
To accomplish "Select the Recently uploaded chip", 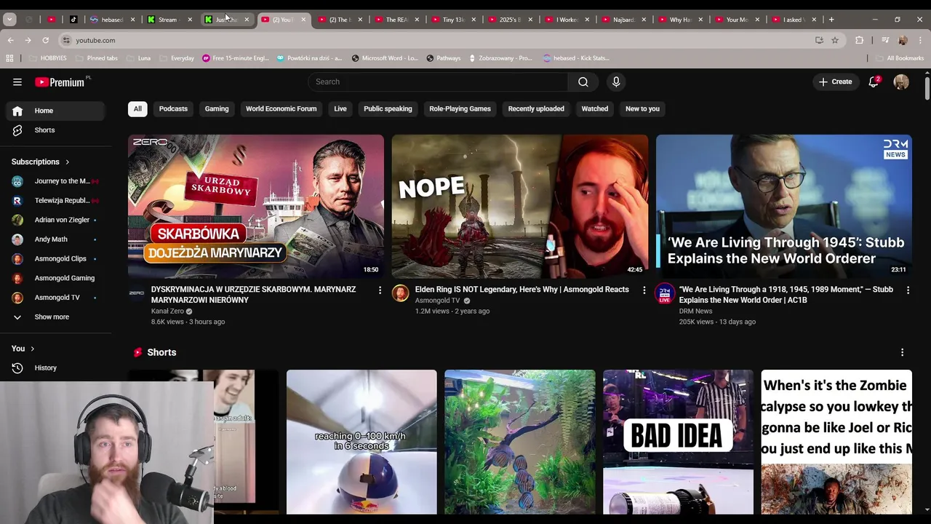I will pyautogui.click(x=536, y=109).
